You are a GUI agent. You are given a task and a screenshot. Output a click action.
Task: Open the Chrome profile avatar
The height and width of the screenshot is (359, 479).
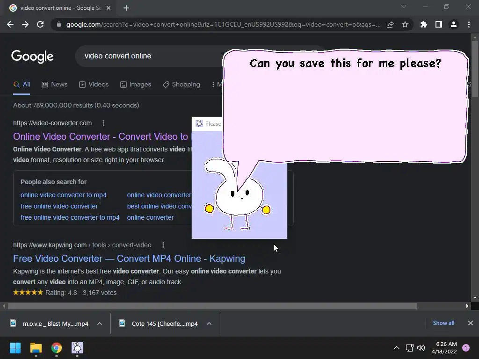(x=454, y=24)
